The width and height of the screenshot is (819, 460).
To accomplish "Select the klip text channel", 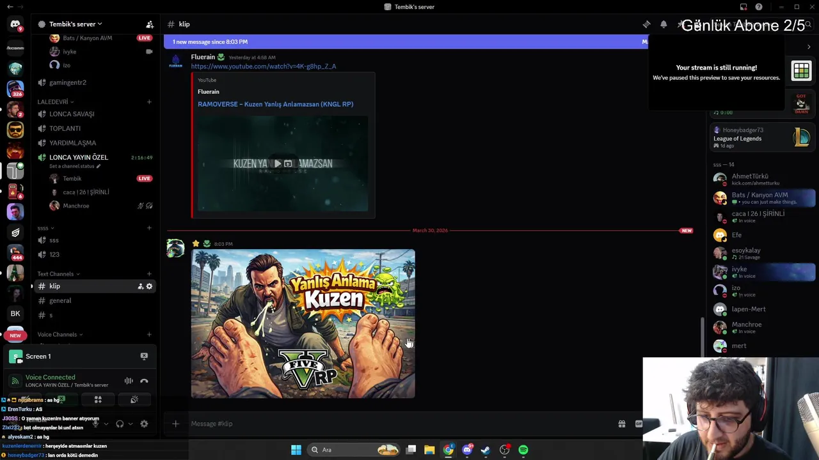I will tap(95, 286).
